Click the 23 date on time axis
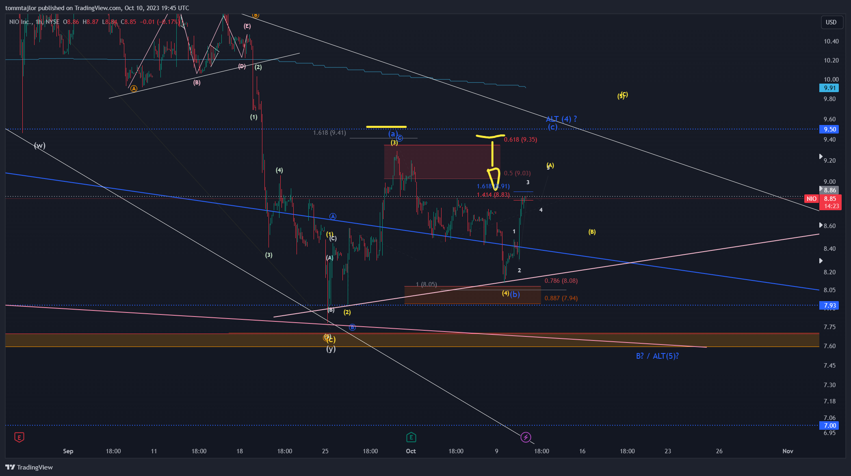 pos(668,451)
